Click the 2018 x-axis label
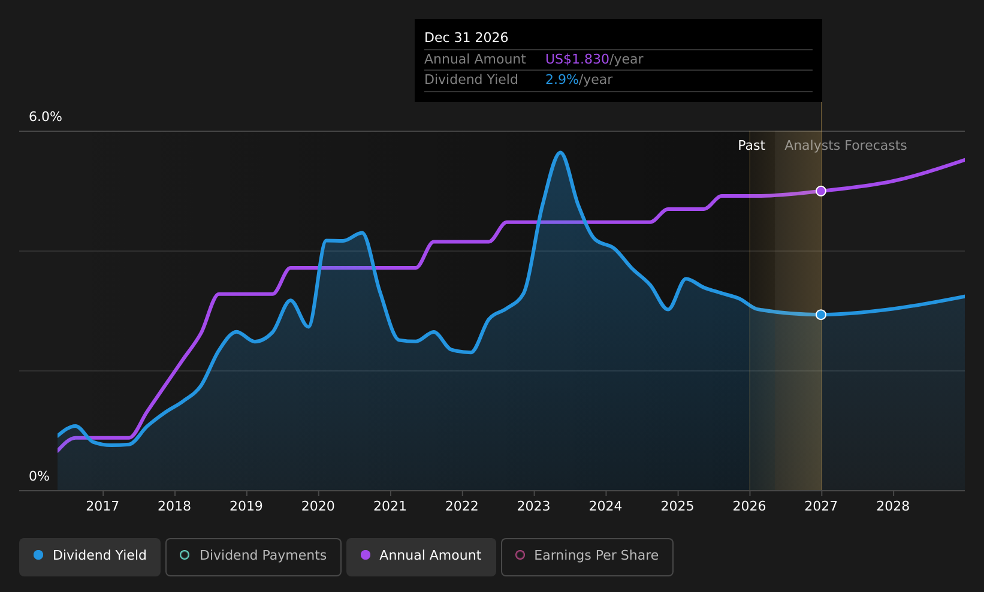The image size is (984, 592). point(174,506)
